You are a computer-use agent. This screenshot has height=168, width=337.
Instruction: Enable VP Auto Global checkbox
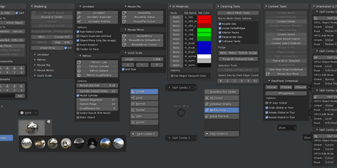267,103
